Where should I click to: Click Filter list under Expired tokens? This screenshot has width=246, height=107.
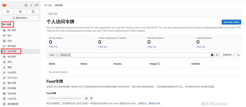coord(201,47)
